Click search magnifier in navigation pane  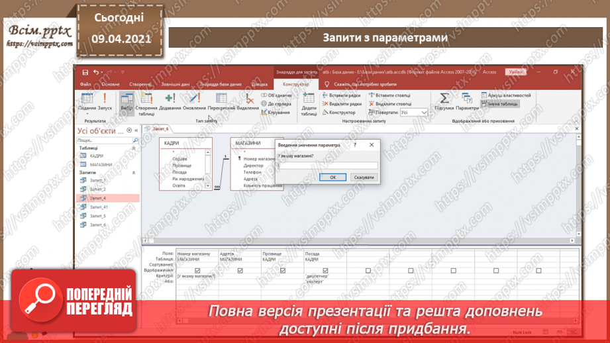(135, 140)
